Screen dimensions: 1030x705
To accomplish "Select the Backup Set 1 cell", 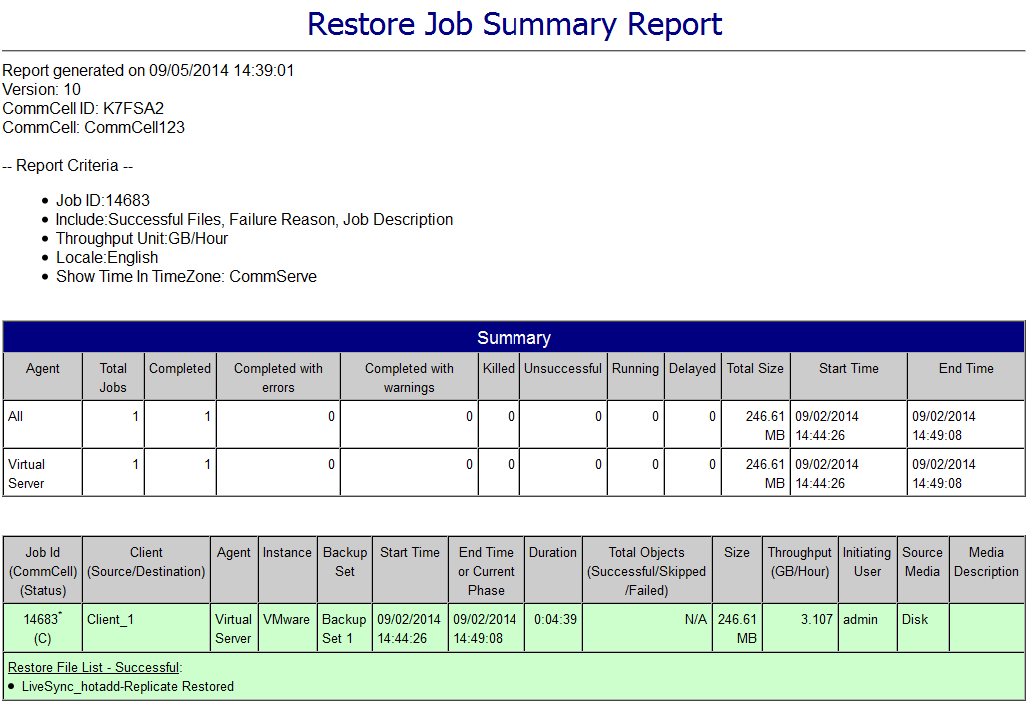I will pos(344,628).
